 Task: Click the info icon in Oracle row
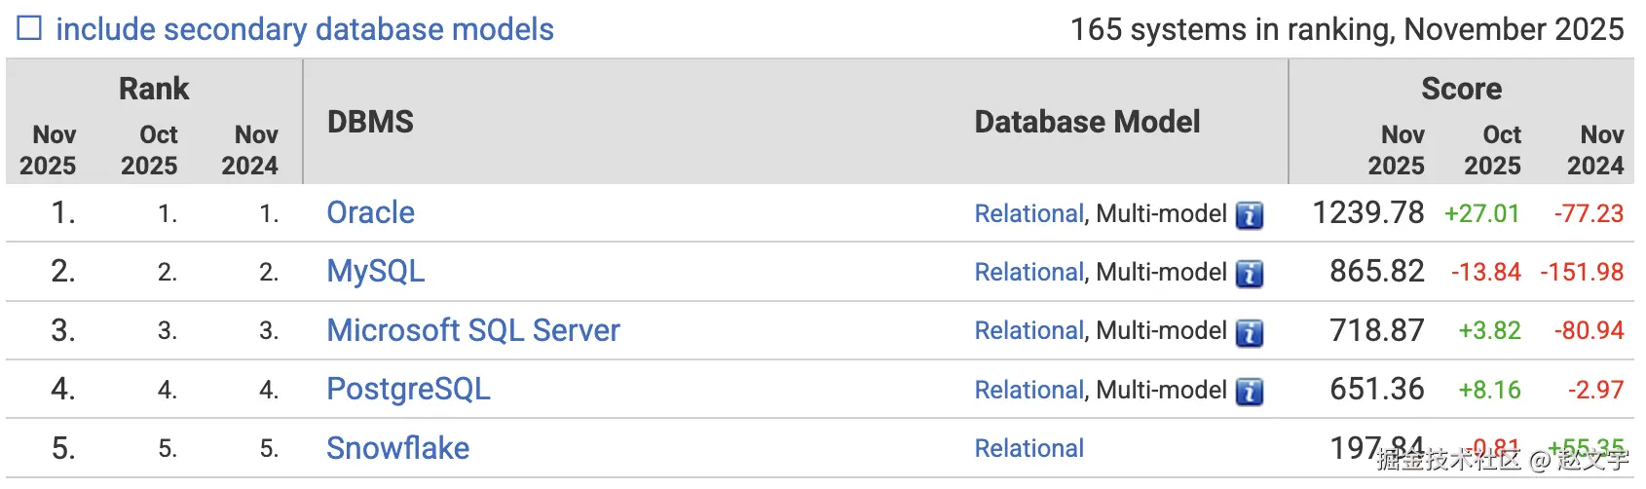pos(1250,215)
